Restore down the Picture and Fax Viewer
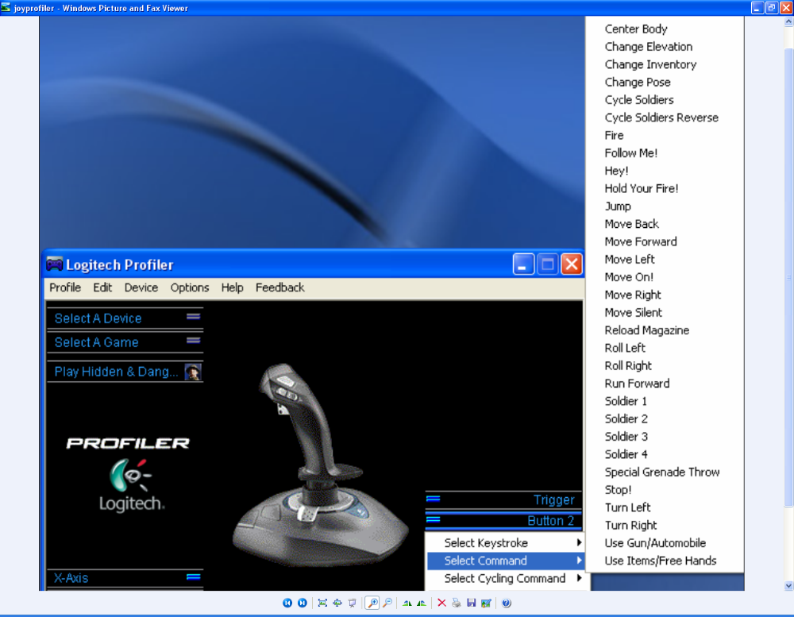 (x=772, y=8)
